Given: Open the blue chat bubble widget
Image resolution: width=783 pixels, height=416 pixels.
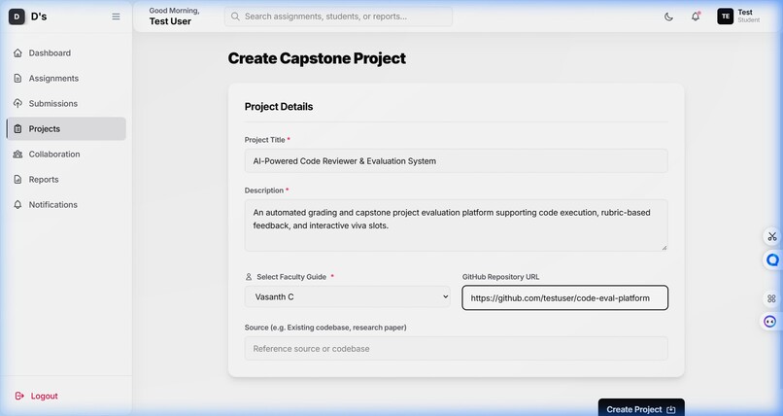Looking at the screenshot, I should coord(772,260).
